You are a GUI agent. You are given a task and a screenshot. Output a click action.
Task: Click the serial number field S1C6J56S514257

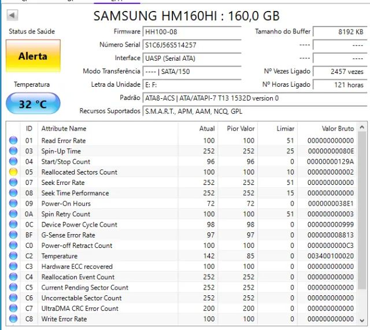click(x=192, y=45)
